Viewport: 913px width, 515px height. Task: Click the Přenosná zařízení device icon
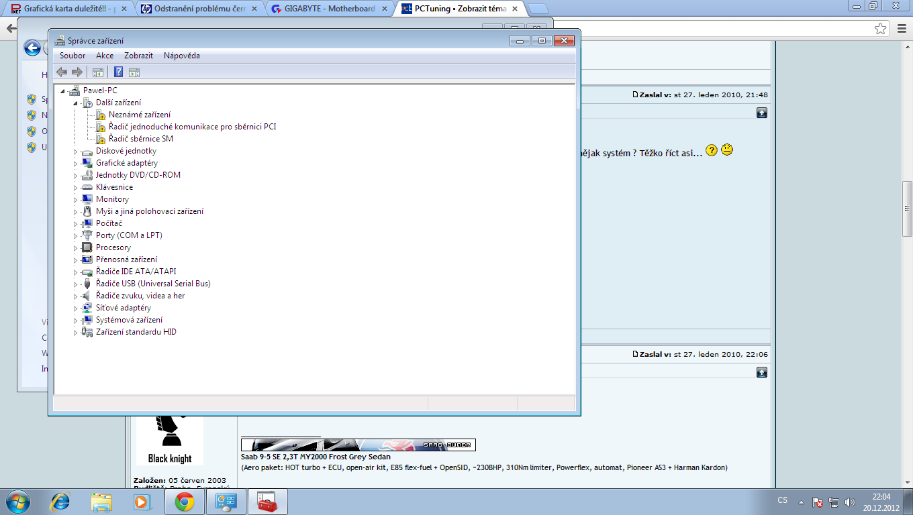click(x=87, y=260)
